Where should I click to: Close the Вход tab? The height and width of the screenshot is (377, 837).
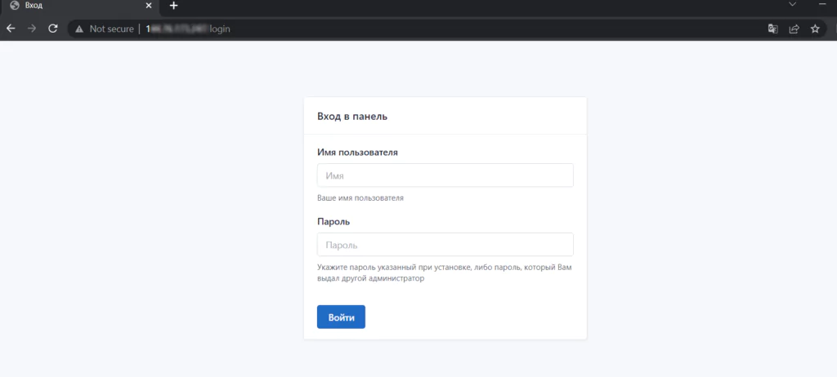pyautogui.click(x=149, y=6)
